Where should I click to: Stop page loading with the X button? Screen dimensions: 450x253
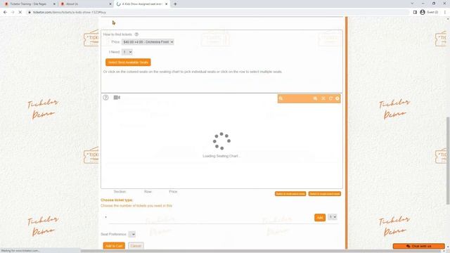pyautogui.click(x=20, y=13)
